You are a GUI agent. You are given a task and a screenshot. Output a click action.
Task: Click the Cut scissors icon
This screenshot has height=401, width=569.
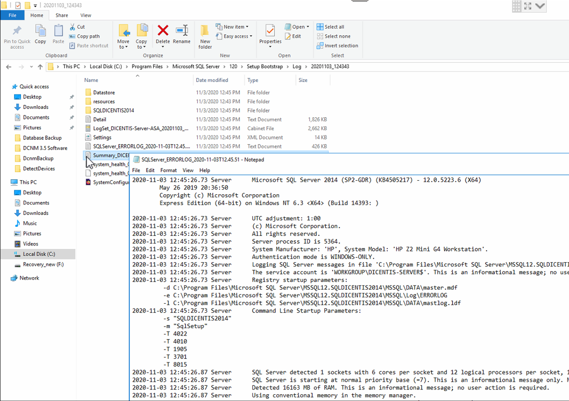[x=73, y=27]
